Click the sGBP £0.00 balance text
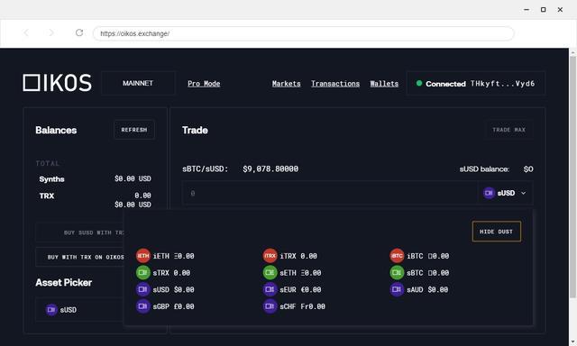This screenshot has height=346, width=577. [184, 306]
